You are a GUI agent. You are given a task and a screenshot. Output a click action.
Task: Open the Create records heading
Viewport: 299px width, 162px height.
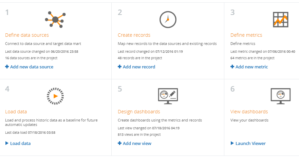pos(134,35)
